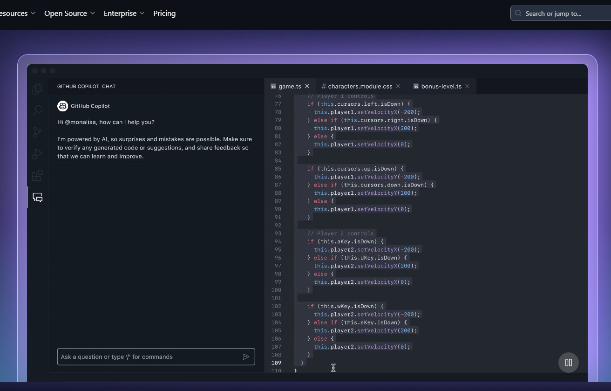Click "} else if (this.sKey.isDown) {" line
The image size is (611, 391).
coord(357,322)
